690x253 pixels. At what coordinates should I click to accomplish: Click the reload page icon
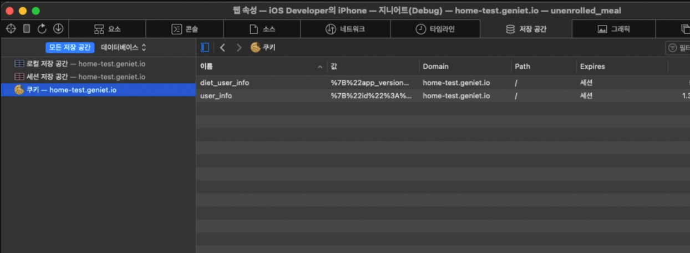pyautogui.click(x=42, y=29)
